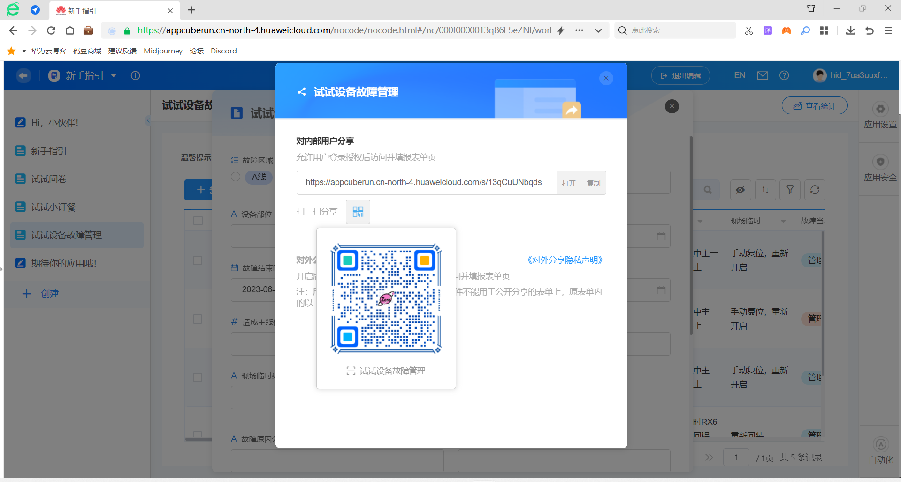Open 应用安全 app security

click(880, 168)
